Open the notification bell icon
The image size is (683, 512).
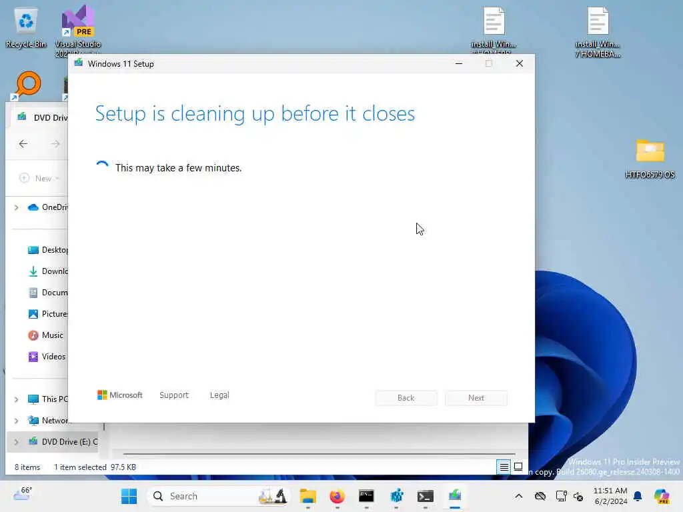(x=638, y=496)
